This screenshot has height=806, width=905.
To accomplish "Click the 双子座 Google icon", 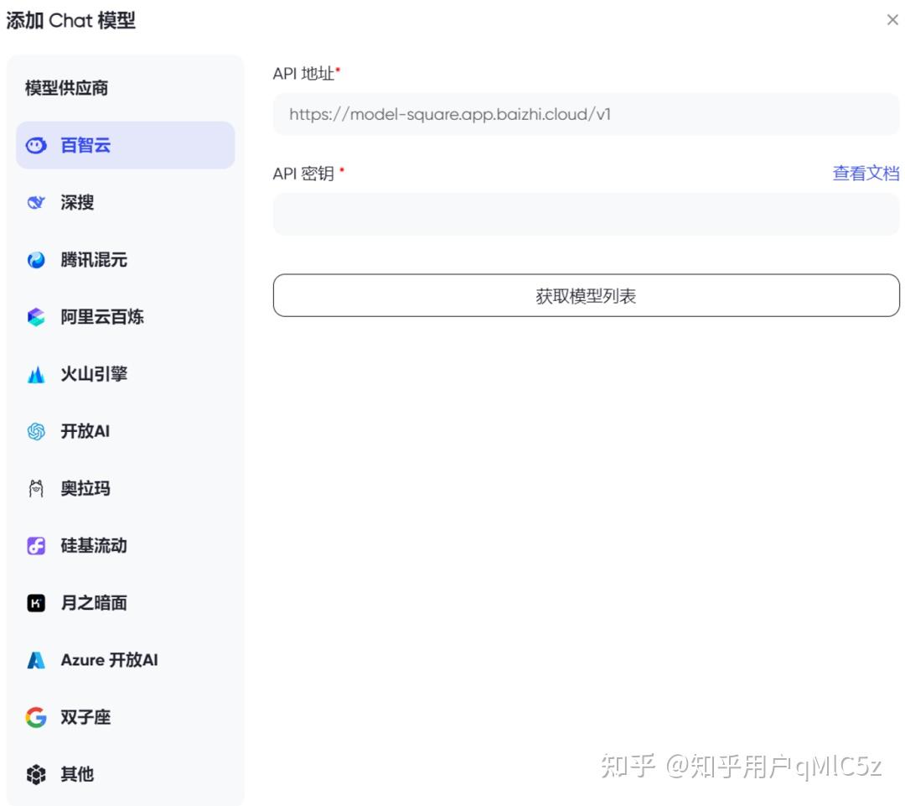I will point(36,718).
